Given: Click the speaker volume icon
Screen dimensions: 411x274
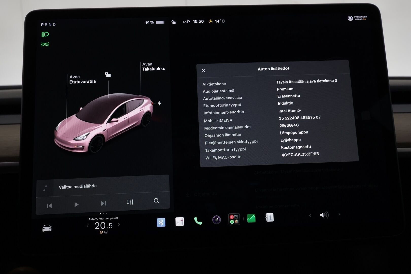Looking at the screenshot, I should click(324, 215).
